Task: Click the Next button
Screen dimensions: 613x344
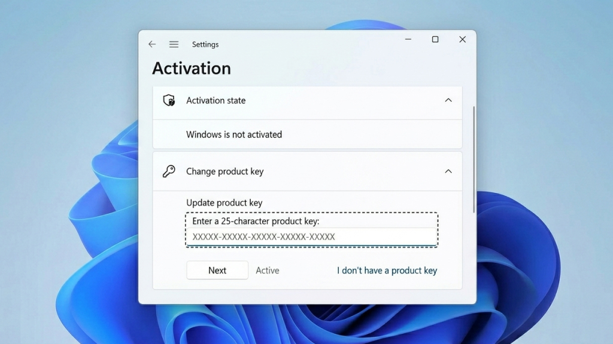Action: (x=217, y=271)
